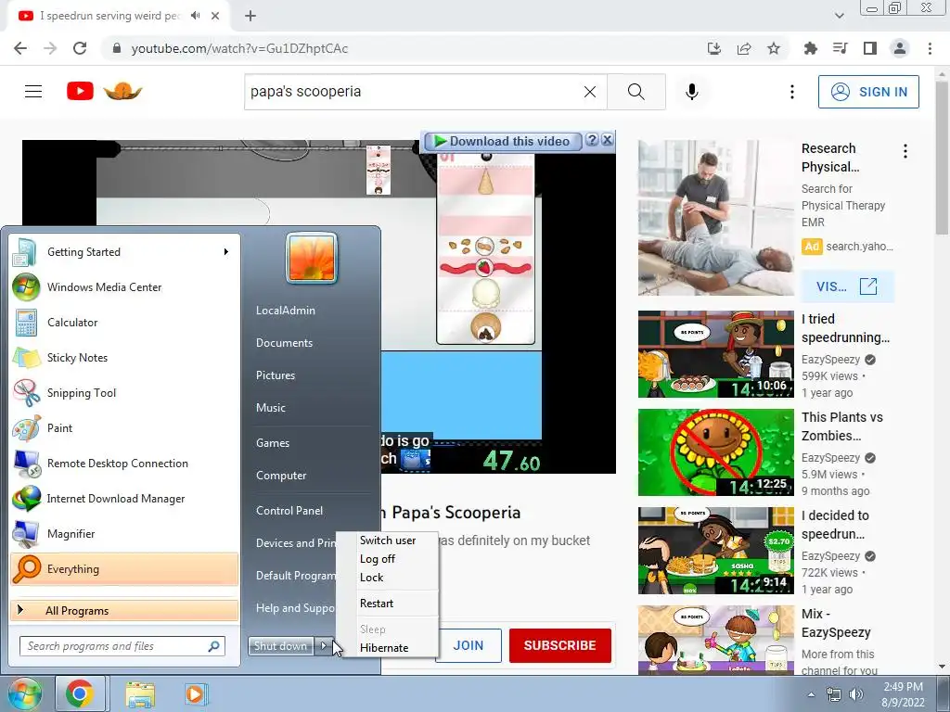Click the JOIN button
950x712 pixels.
pos(469,645)
